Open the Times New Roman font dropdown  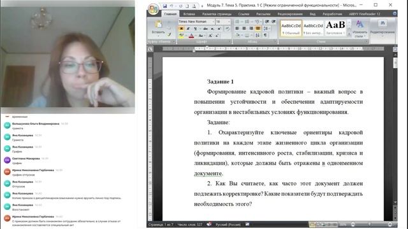214,22
